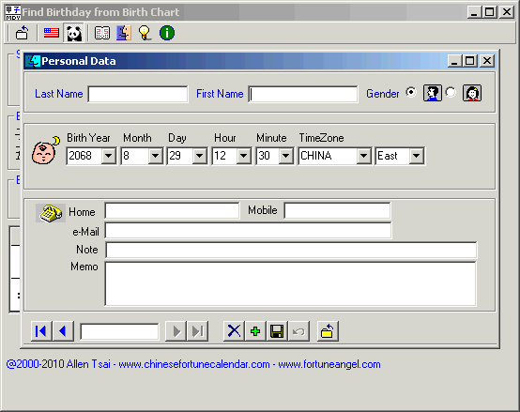Add a new record with green plus
The height and width of the screenshot is (412, 520).
click(255, 331)
